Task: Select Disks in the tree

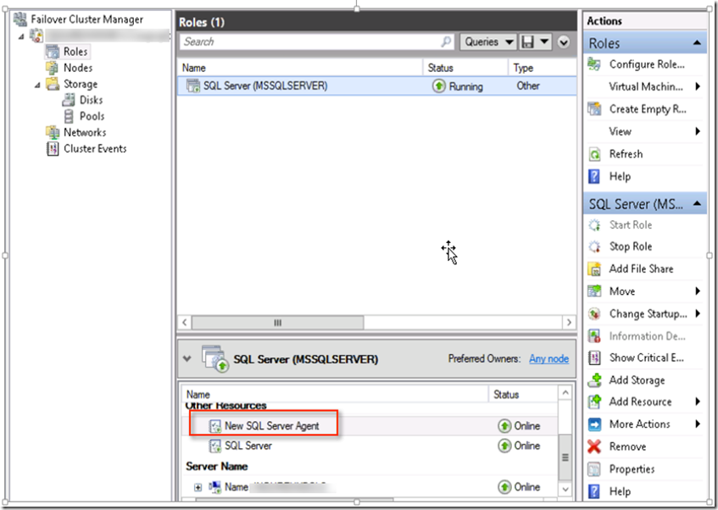Action: pyautogui.click(x=91, y=100)
